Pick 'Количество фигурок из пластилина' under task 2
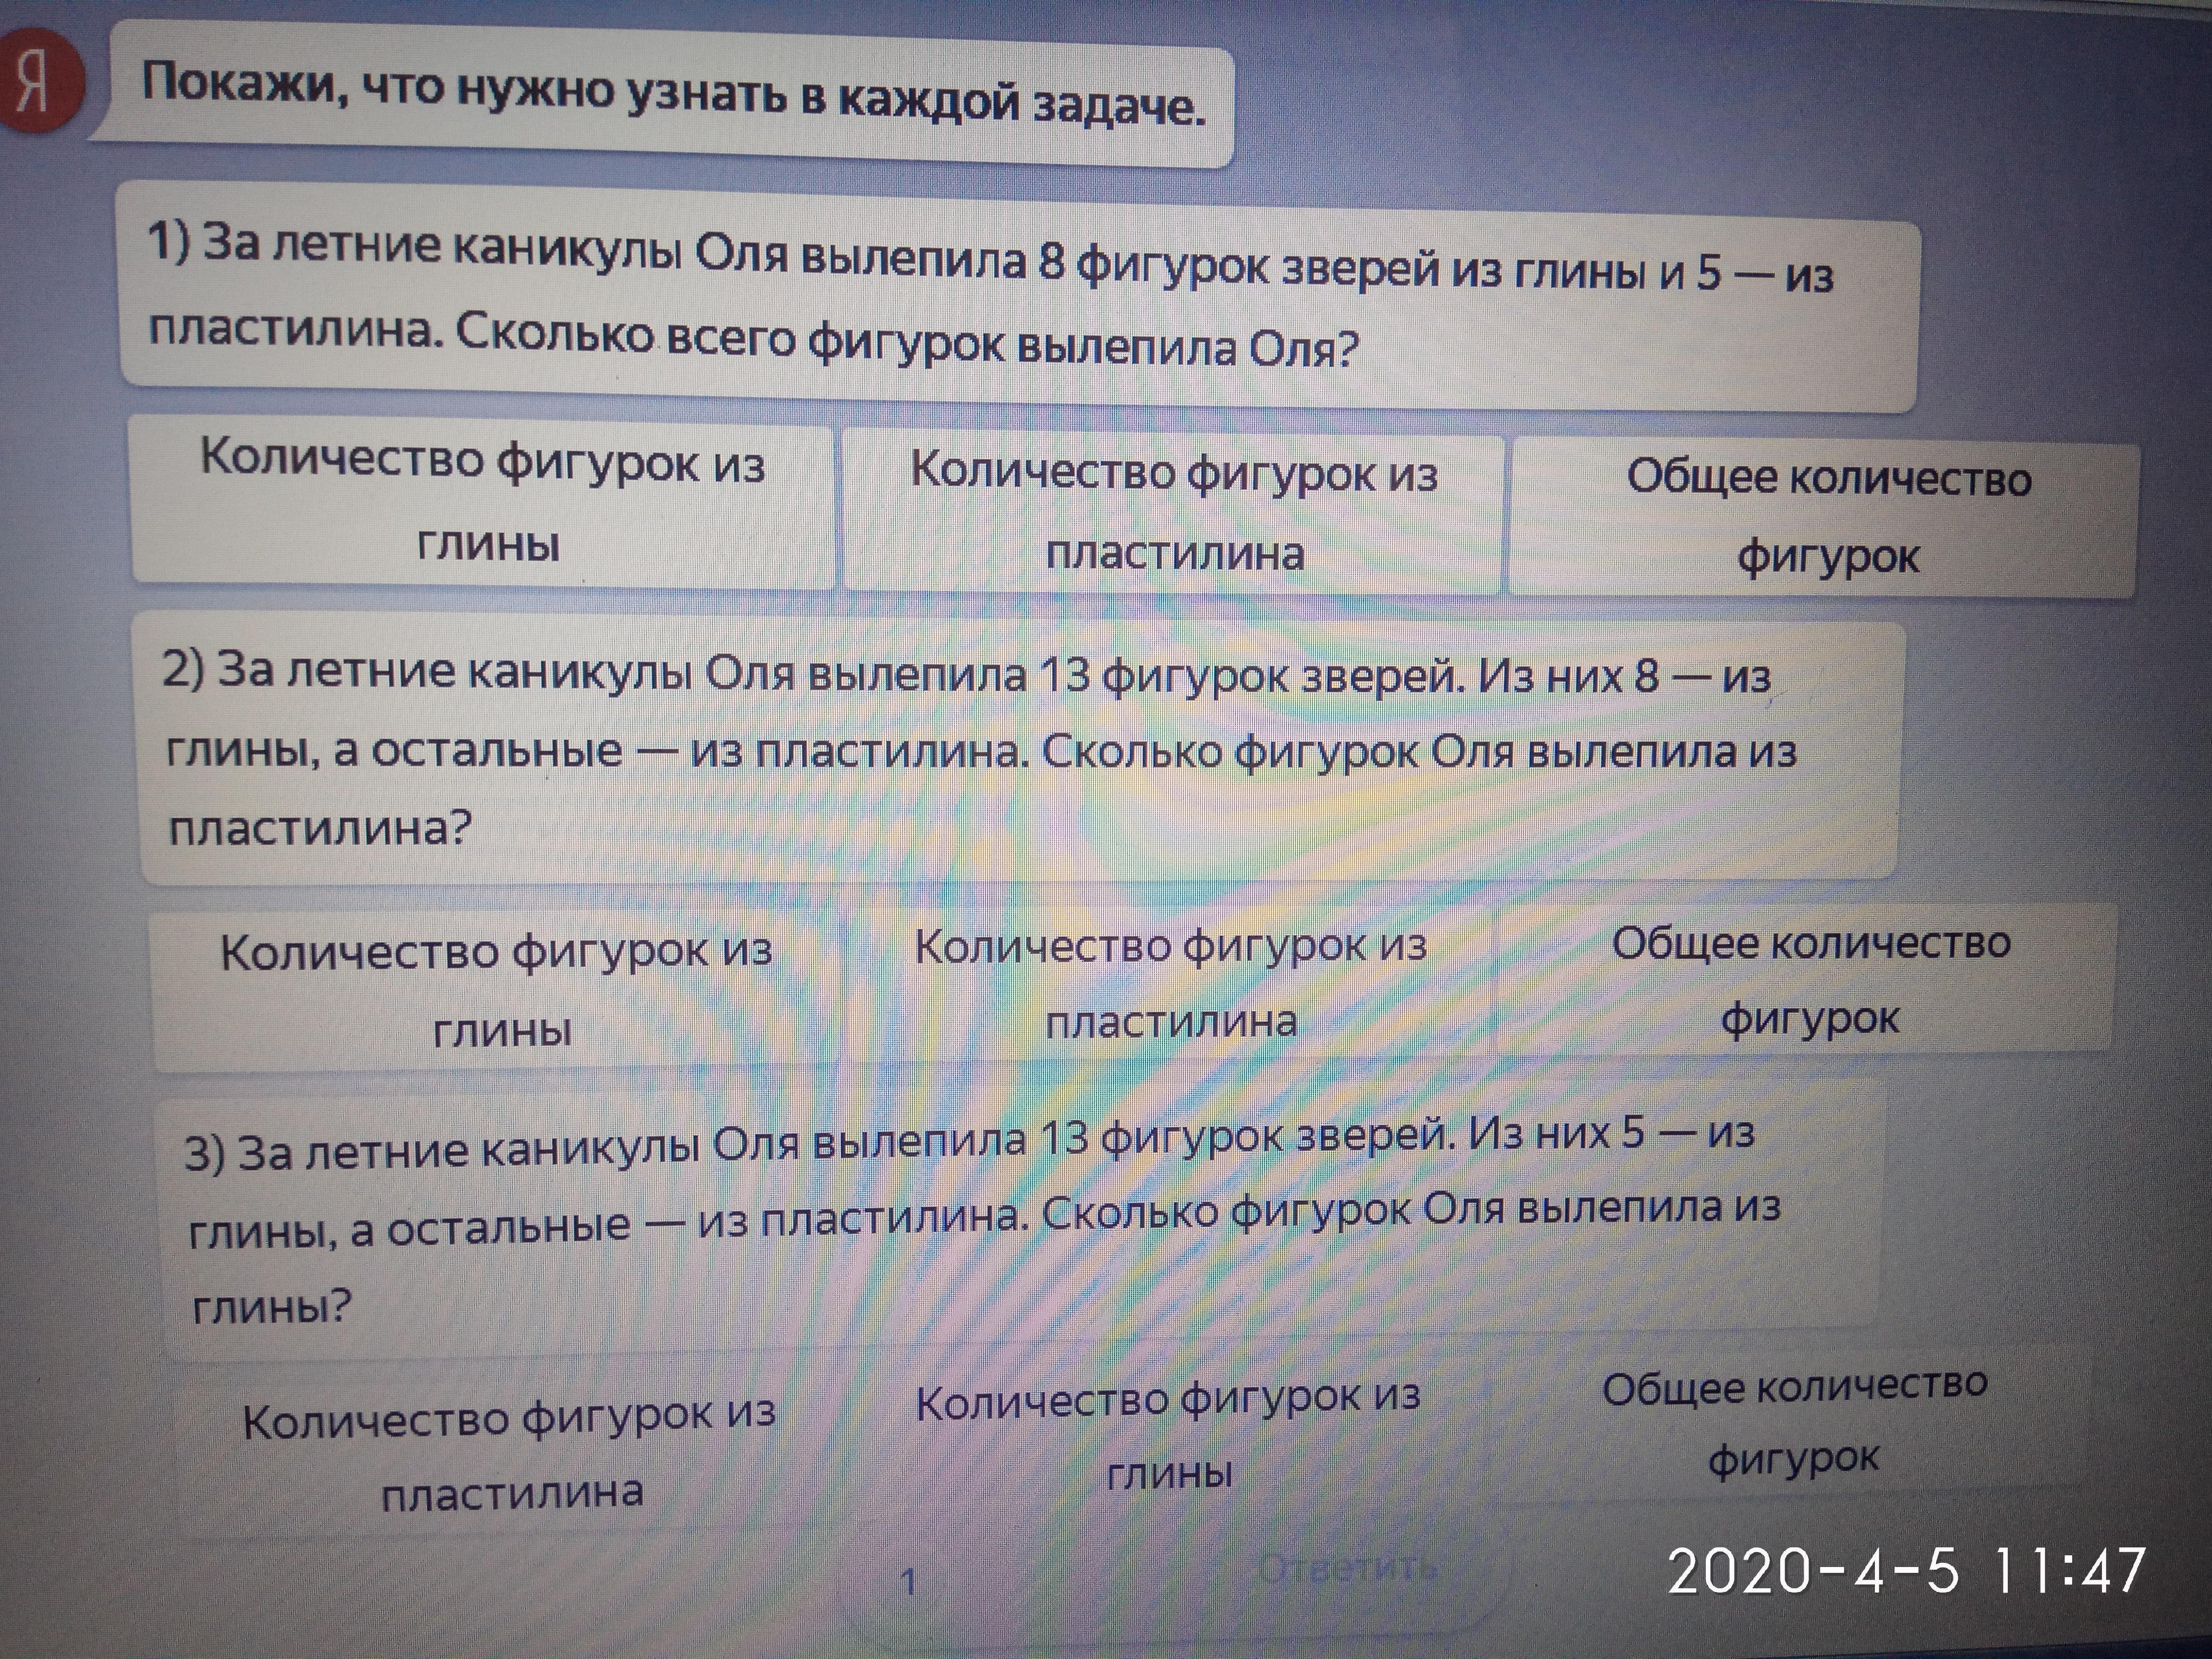This screenshot has height=1659, width=2212. [1170, 983]
